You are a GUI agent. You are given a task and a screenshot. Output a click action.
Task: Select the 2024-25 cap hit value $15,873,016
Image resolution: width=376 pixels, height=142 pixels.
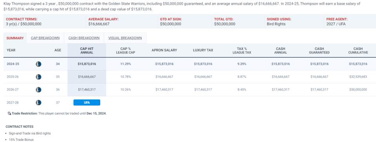pyautogui.click(x=87, y=64)
